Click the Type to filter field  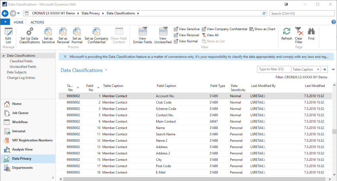(x=274, y=69)
